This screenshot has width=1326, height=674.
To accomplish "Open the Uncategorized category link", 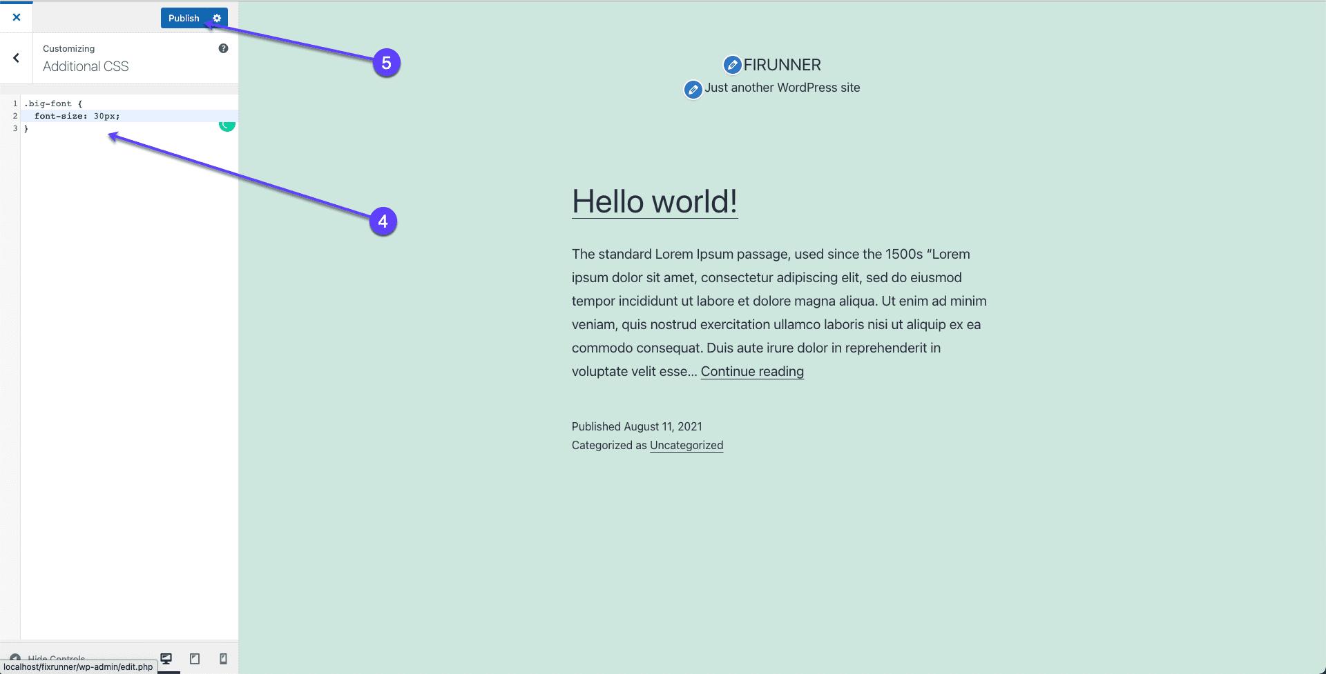I will (686, 445).
